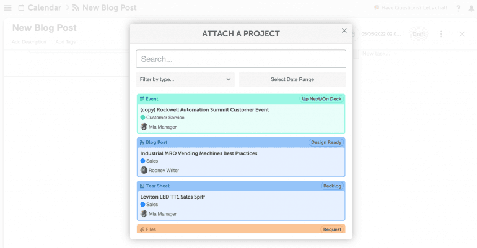Open the Select Date Range picker
Screen dimensions: 477x248
292,79
